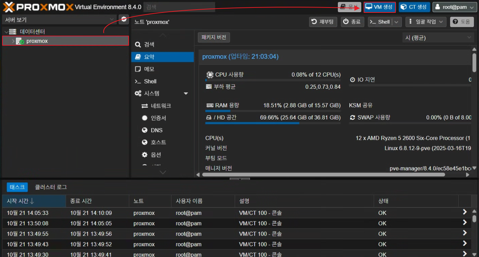Sort by 사용자 이름 column header
This screenshot has width=479, height=257.
click(x=203, y=201)
